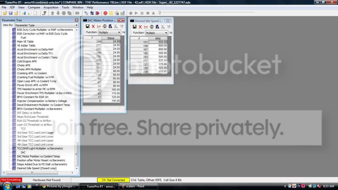This screenshot has width=338, height=190.
Task: Open Function dropdown in IAC Motor Position window
Action: (x=109, y=32)
